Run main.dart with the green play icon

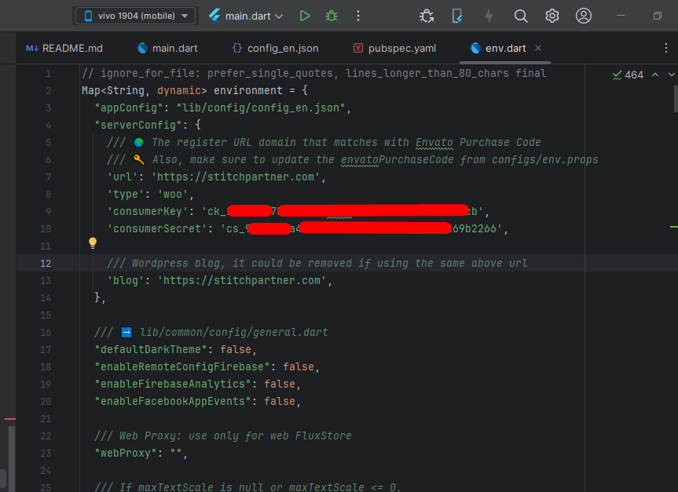point(305,16)
